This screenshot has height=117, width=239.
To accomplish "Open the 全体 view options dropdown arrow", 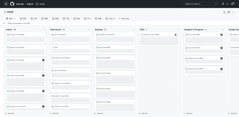I will pyautogui.click(x=15, y=19).
